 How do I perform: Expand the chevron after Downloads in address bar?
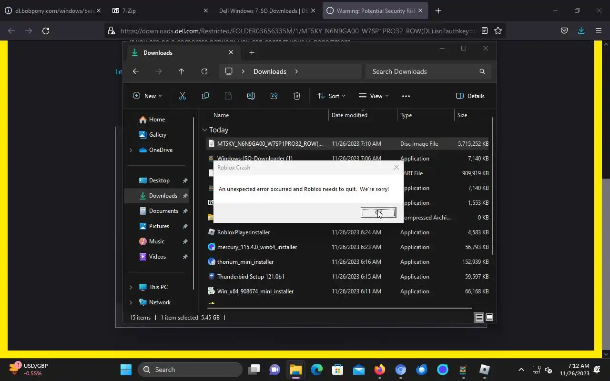pyautogui.click(x=296, y=71)
